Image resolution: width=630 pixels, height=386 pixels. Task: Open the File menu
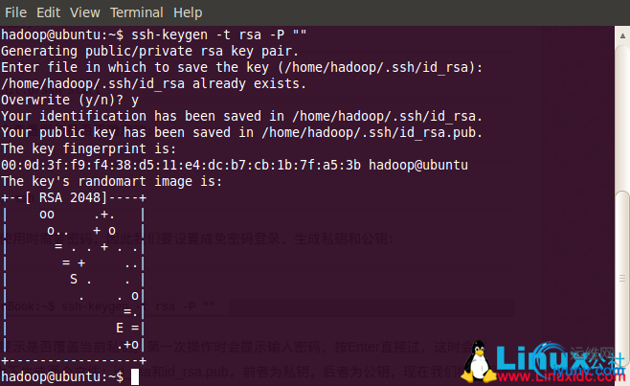(15, 12)
